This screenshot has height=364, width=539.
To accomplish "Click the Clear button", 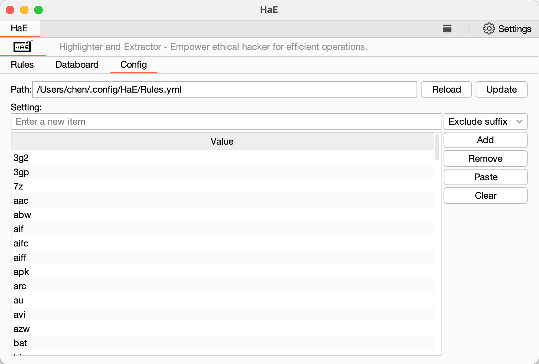I will pyautogui.click(x=485, y=196).
